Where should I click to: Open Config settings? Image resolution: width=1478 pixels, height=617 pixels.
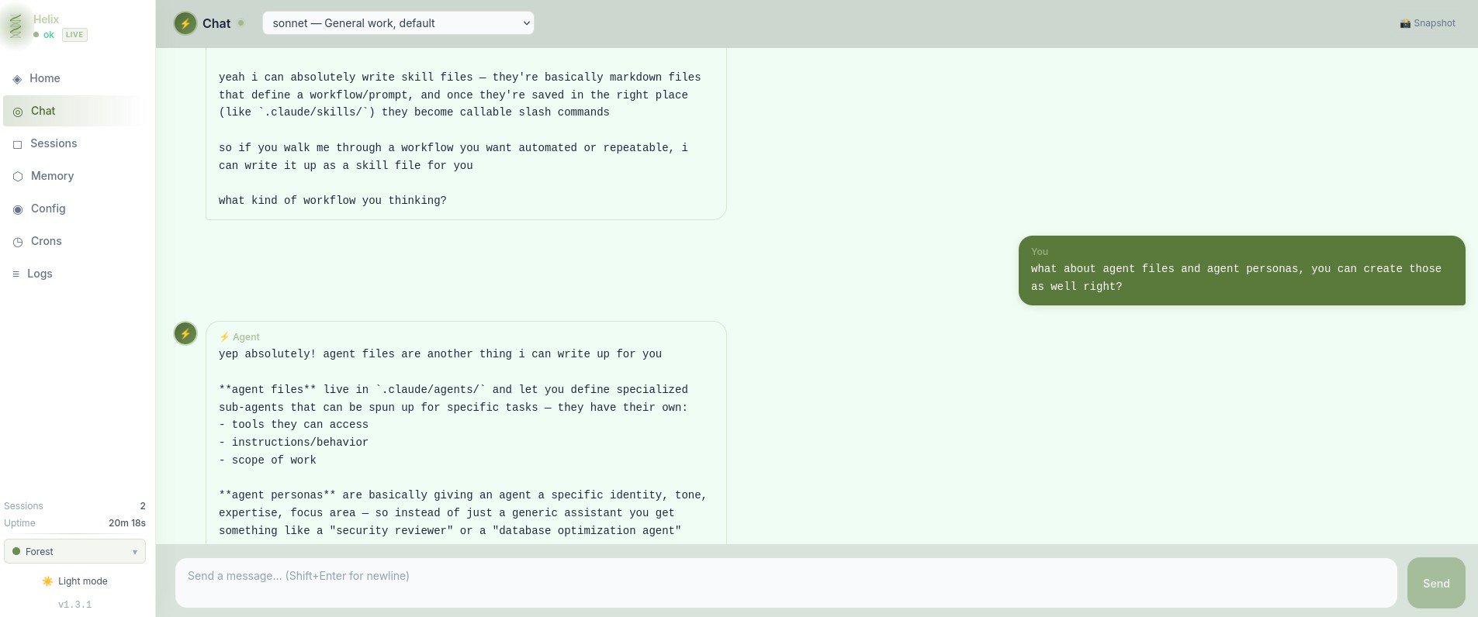(74, 209)
